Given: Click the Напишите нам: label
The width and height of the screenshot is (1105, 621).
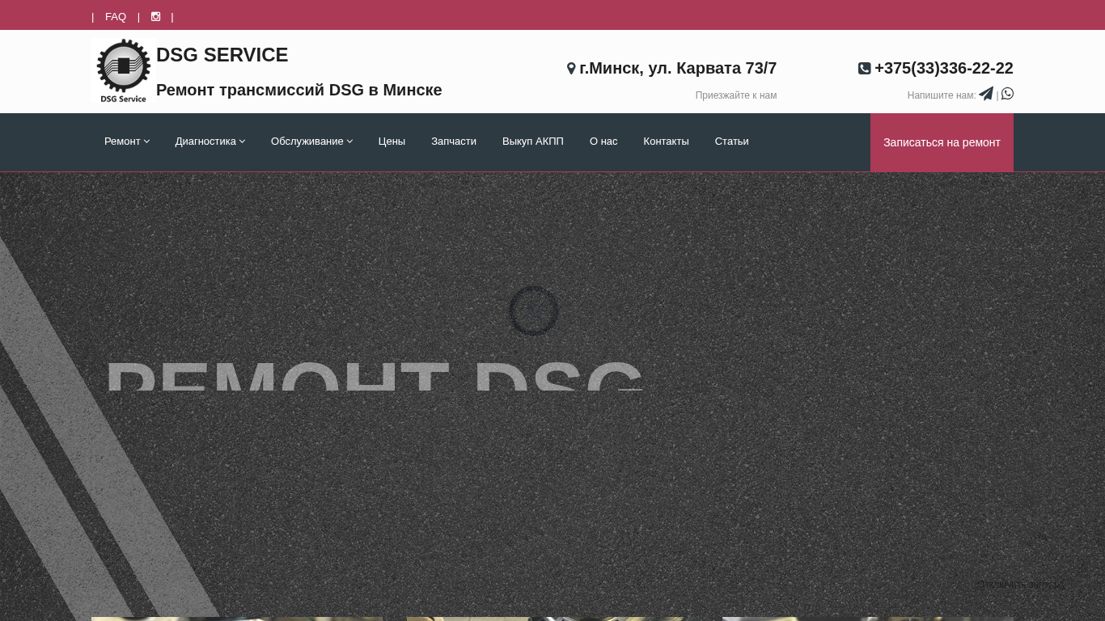Looking at the screenshot, I should 942,95.
